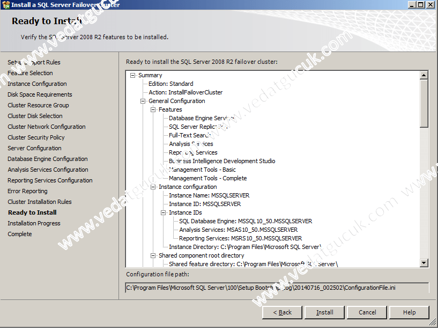Select the Setup Support Rules step

(34, 62)
